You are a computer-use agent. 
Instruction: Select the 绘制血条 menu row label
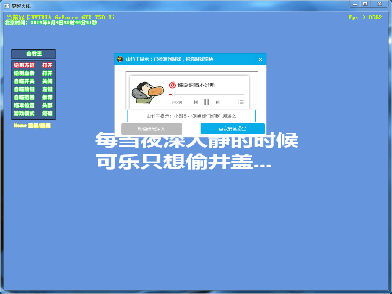[24, 73]
